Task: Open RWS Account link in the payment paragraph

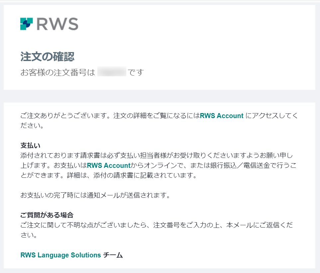Action: [108, 166]
